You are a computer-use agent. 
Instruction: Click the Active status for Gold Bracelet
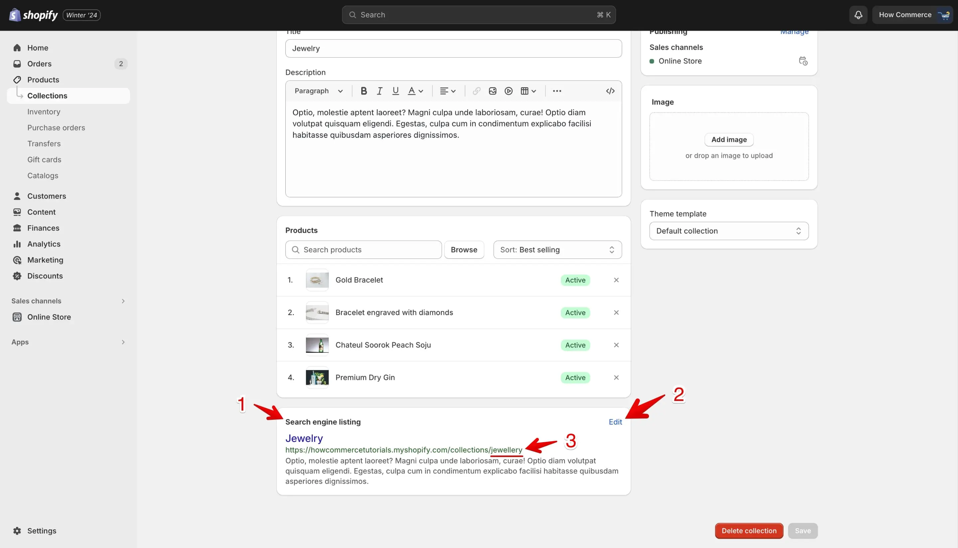[x=575, y=280]
